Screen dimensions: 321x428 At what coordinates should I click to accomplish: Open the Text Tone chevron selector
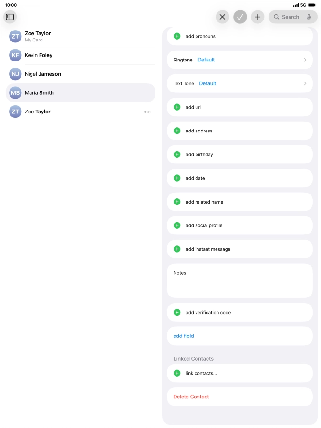click(305, 83)
